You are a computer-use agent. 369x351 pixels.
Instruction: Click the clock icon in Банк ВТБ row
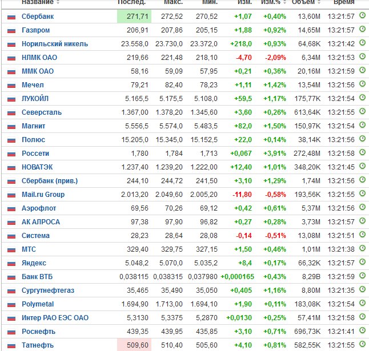pos(362,276)
